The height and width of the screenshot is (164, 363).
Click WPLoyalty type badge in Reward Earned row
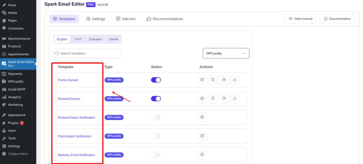tap(114, 99)
